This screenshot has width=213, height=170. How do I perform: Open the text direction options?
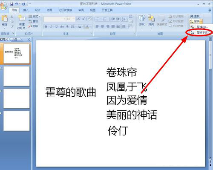(x=131, y=17)
